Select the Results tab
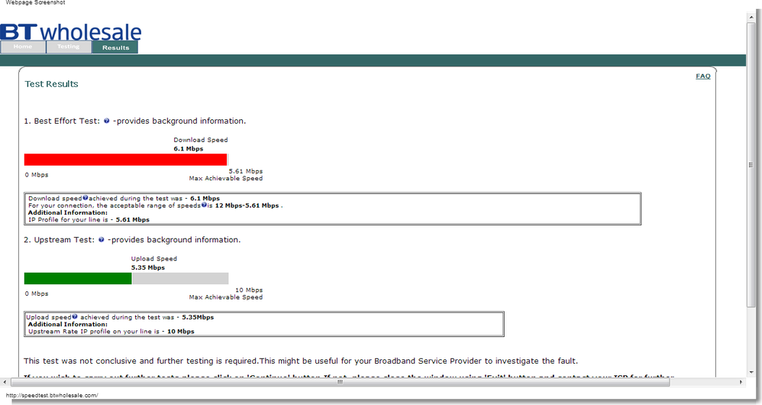762x405 pixels. pos(115,47)
